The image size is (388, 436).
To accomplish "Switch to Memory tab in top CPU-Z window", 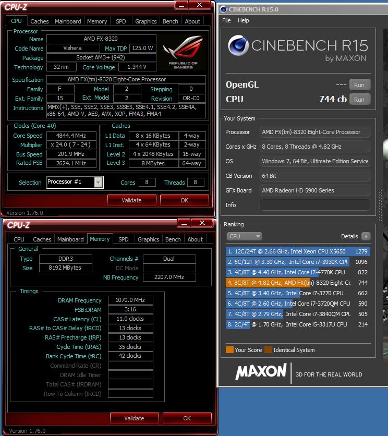I will [97, 21].
